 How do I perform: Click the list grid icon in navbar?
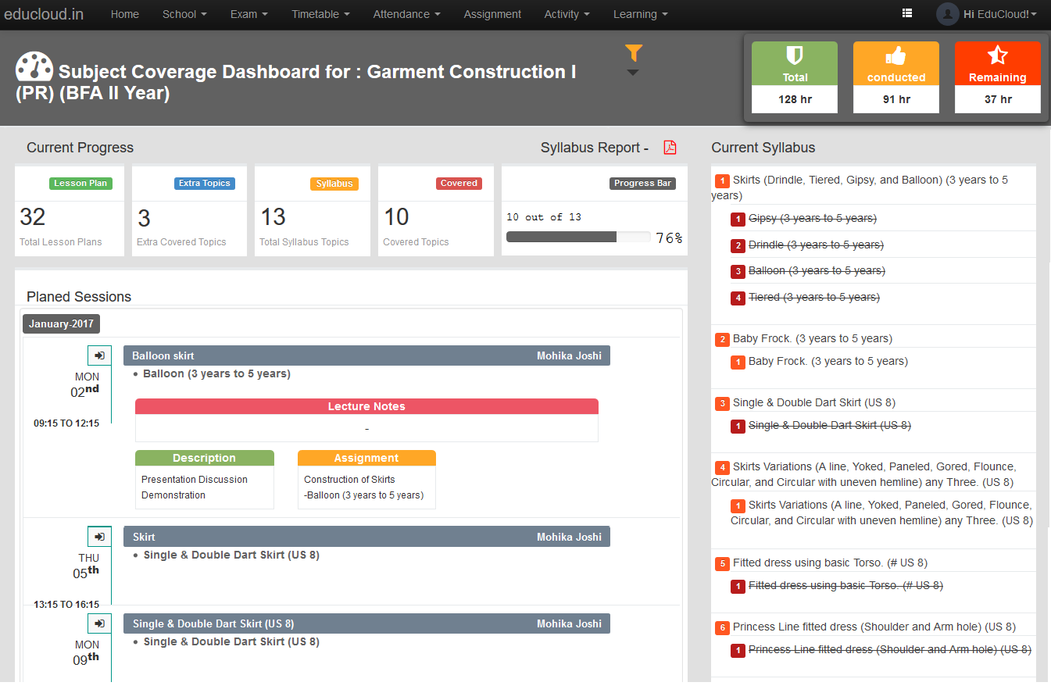[x=907, y=13]
